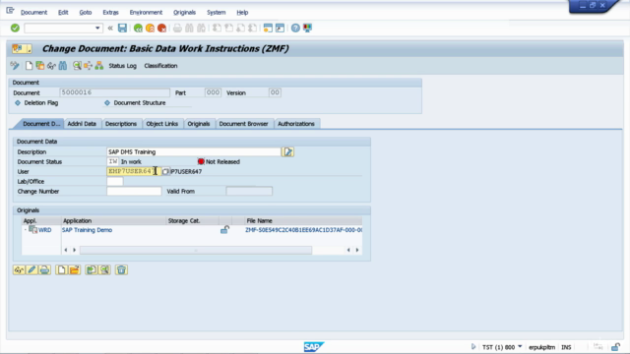Click the orange Exit icon
The height and width of the screenshot is (354, 630).
(150, 28)
